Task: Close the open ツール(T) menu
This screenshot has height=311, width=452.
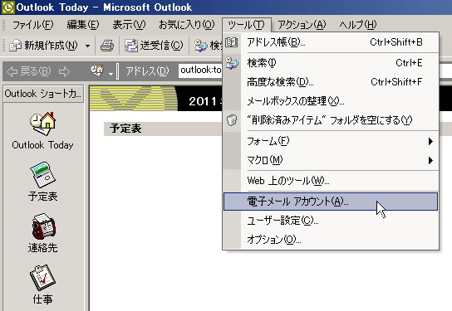Action: tap(247, 25)
